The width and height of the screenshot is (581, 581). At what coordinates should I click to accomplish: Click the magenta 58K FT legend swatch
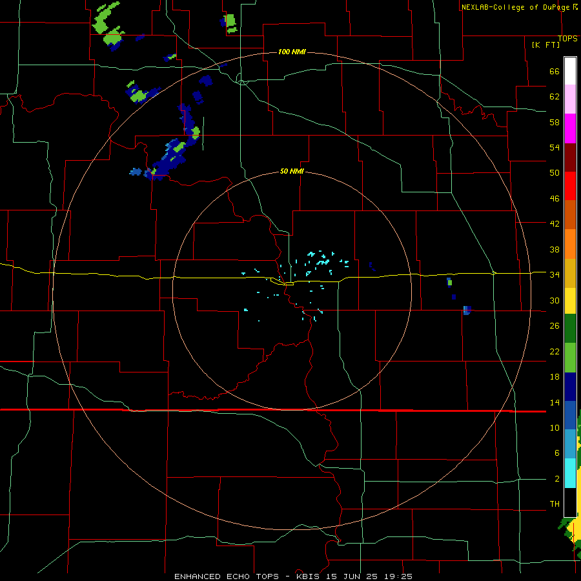point(570,128)
